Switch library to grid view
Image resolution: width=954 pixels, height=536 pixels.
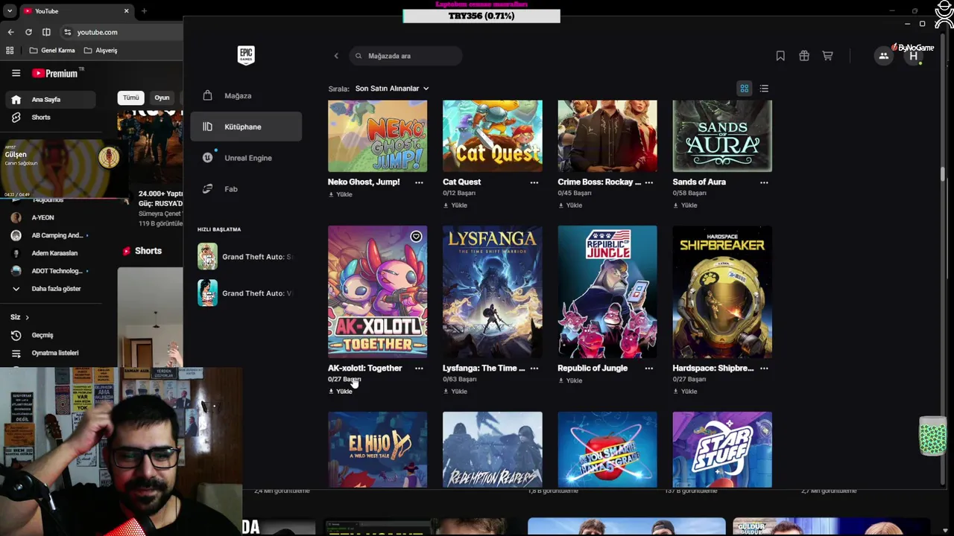(x=744, y=89)
